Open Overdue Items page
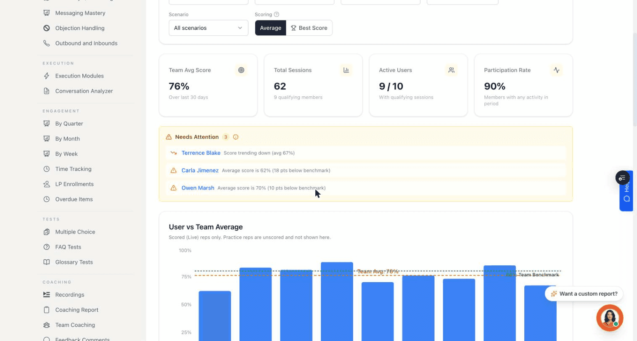The width and height of the screenshot is (637, 341). pyautogui.click(x=74, y=199)
